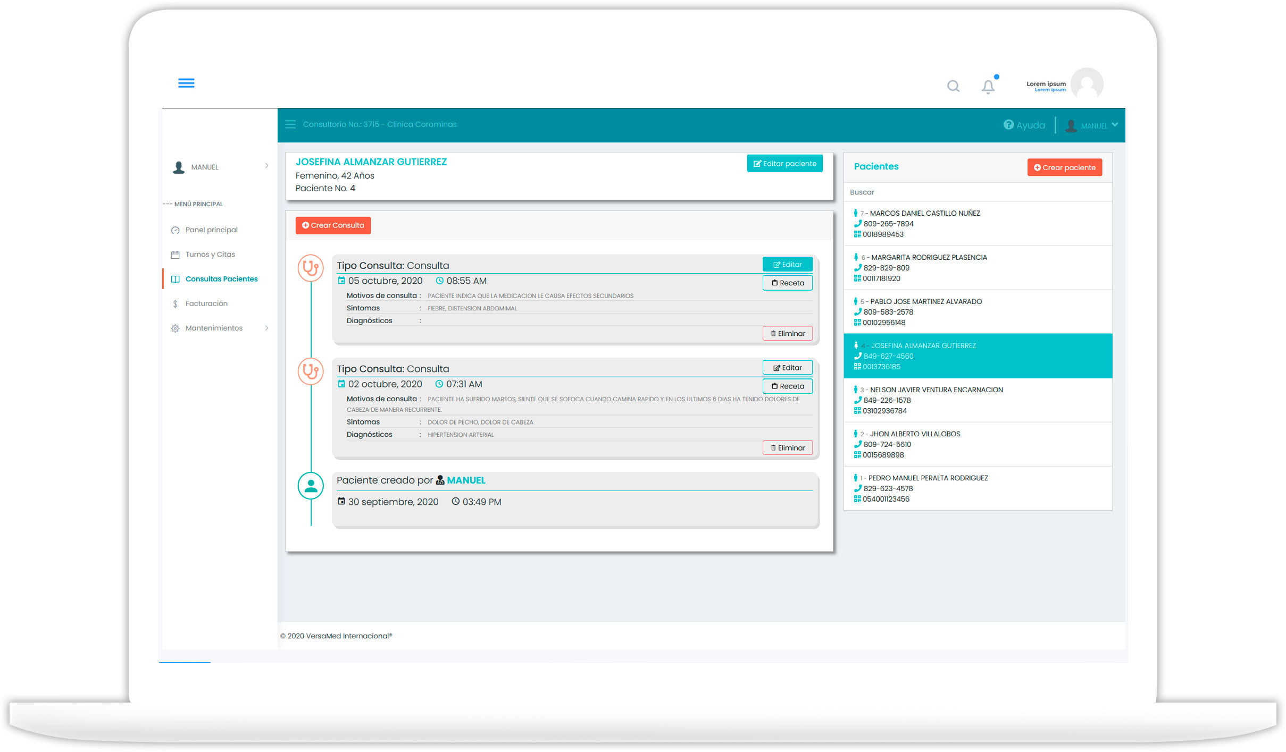This screenshot has height=752, width=1286.
Task: Click the Crear paciente button
Action: (1064, 167)
